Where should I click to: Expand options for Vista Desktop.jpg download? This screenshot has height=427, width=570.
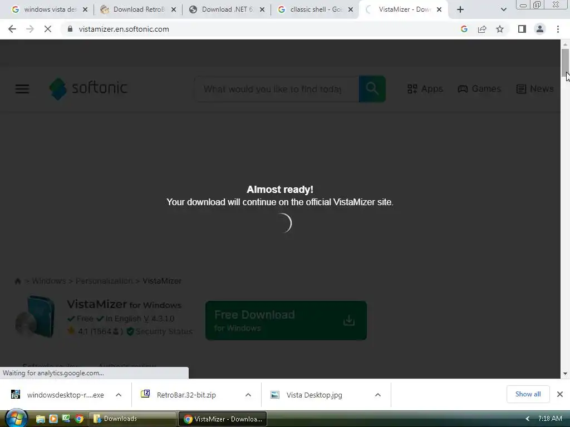coord(378,395)
